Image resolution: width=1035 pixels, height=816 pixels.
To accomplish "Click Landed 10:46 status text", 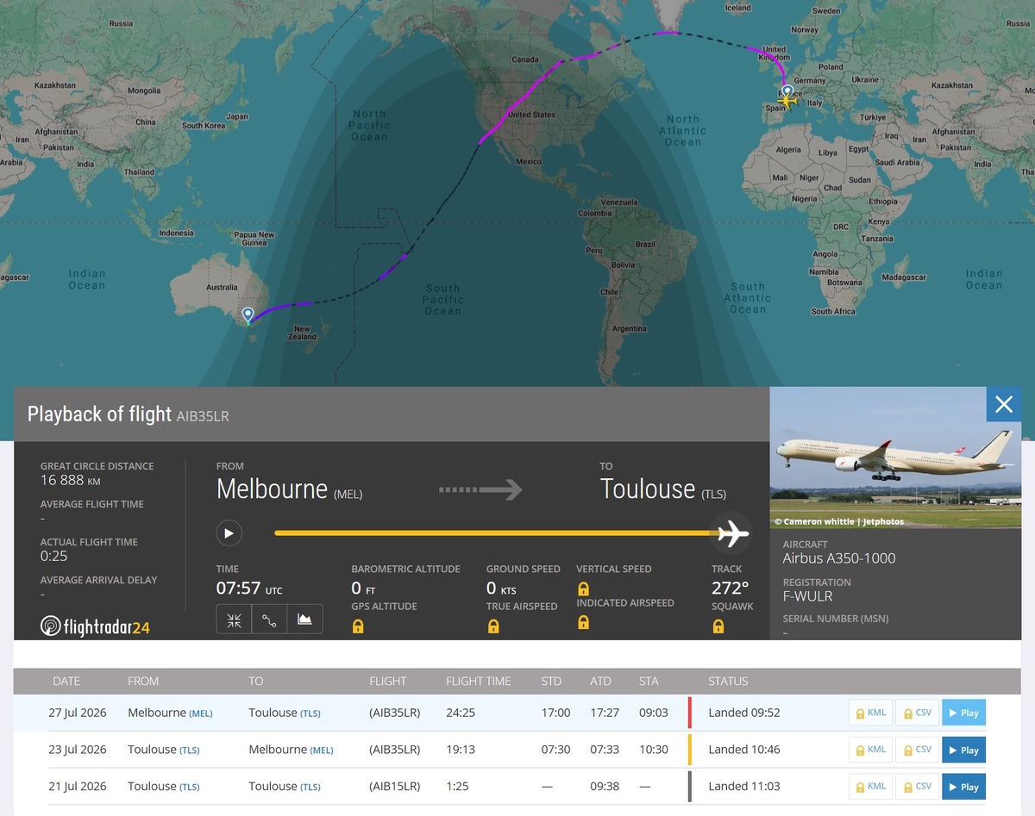I will tap(744, 750).
